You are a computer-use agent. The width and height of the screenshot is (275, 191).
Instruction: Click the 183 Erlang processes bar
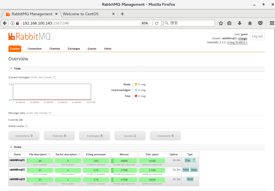click(x=96, y=161)
